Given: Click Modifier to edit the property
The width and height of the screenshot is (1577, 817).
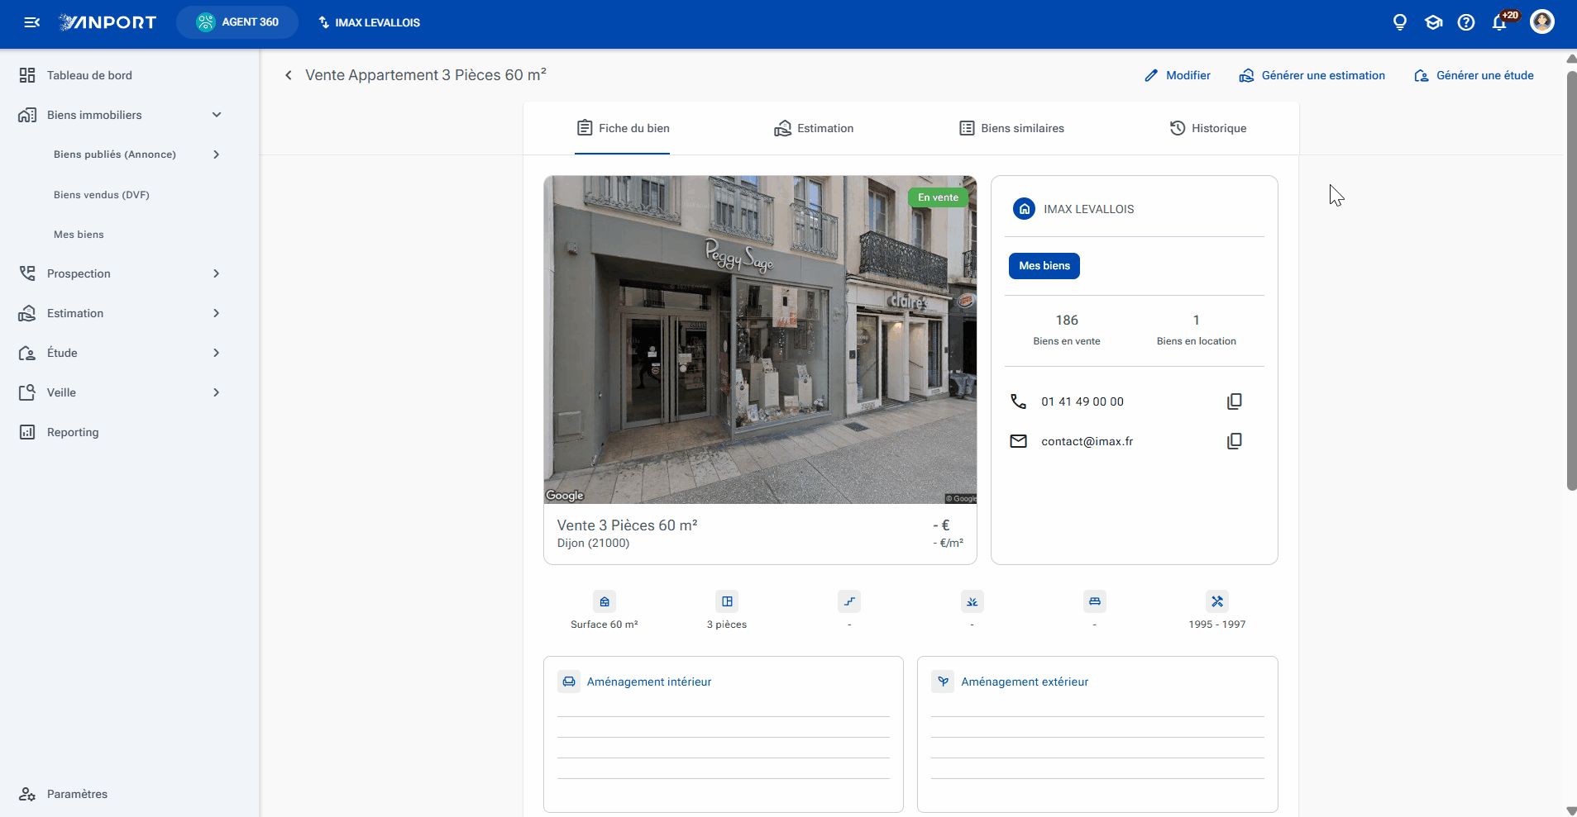Looking at the screenshot, I should point(1178,75).
